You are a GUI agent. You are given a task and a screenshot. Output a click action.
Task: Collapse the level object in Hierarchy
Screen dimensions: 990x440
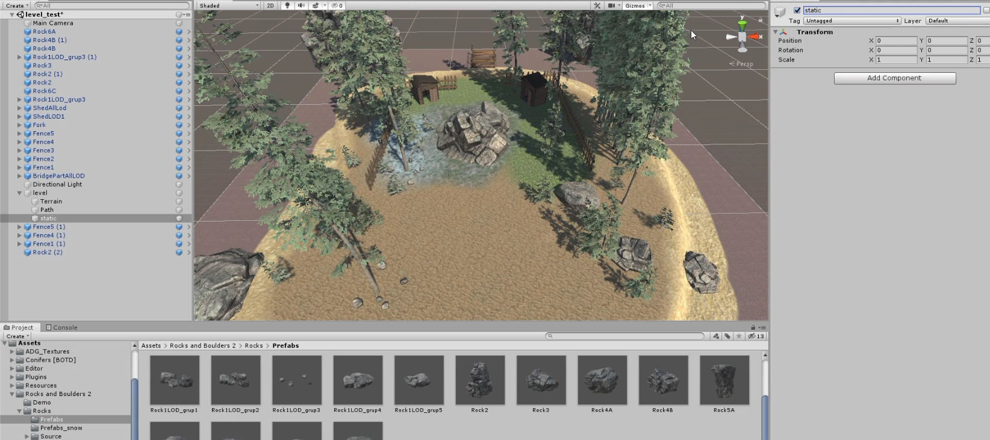point(20,193)
